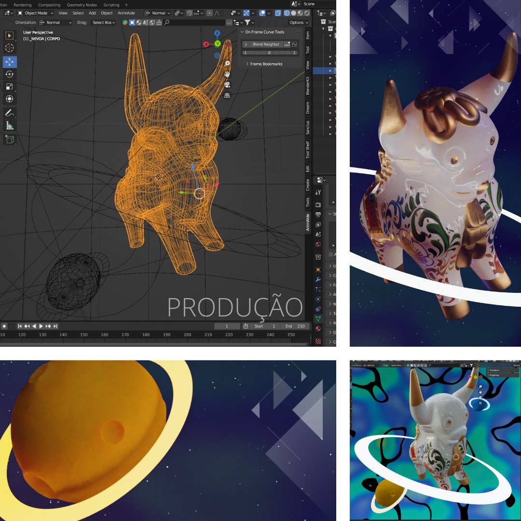
Task: Select the Select Box tool in toolbar
Action: pyautogui.click(x=9, y=36)
